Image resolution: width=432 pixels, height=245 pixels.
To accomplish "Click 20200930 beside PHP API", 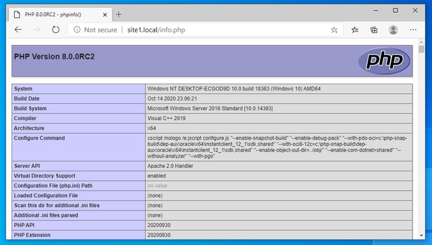I will (159, 225).
